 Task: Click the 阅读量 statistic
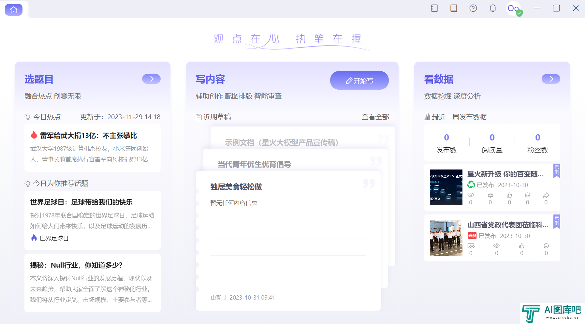pyautogui.click(x=492, y=143)
